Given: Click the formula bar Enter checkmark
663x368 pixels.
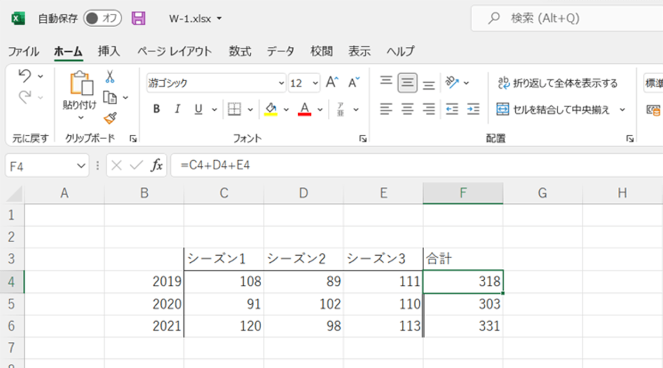Looking at the screenshot, I should coord(136,166).
